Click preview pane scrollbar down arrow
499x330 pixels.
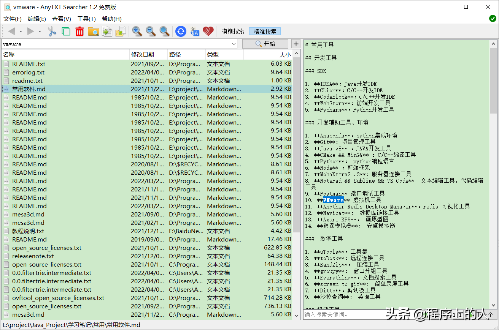493,305
